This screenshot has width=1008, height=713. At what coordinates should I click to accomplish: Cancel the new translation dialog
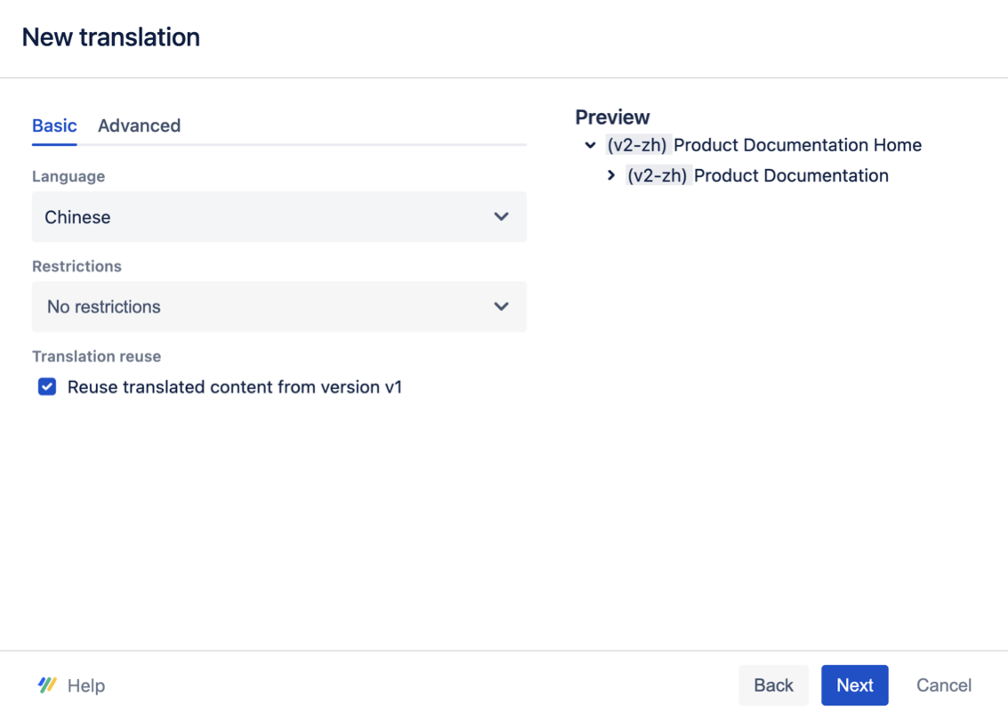[x=944, y=685]
